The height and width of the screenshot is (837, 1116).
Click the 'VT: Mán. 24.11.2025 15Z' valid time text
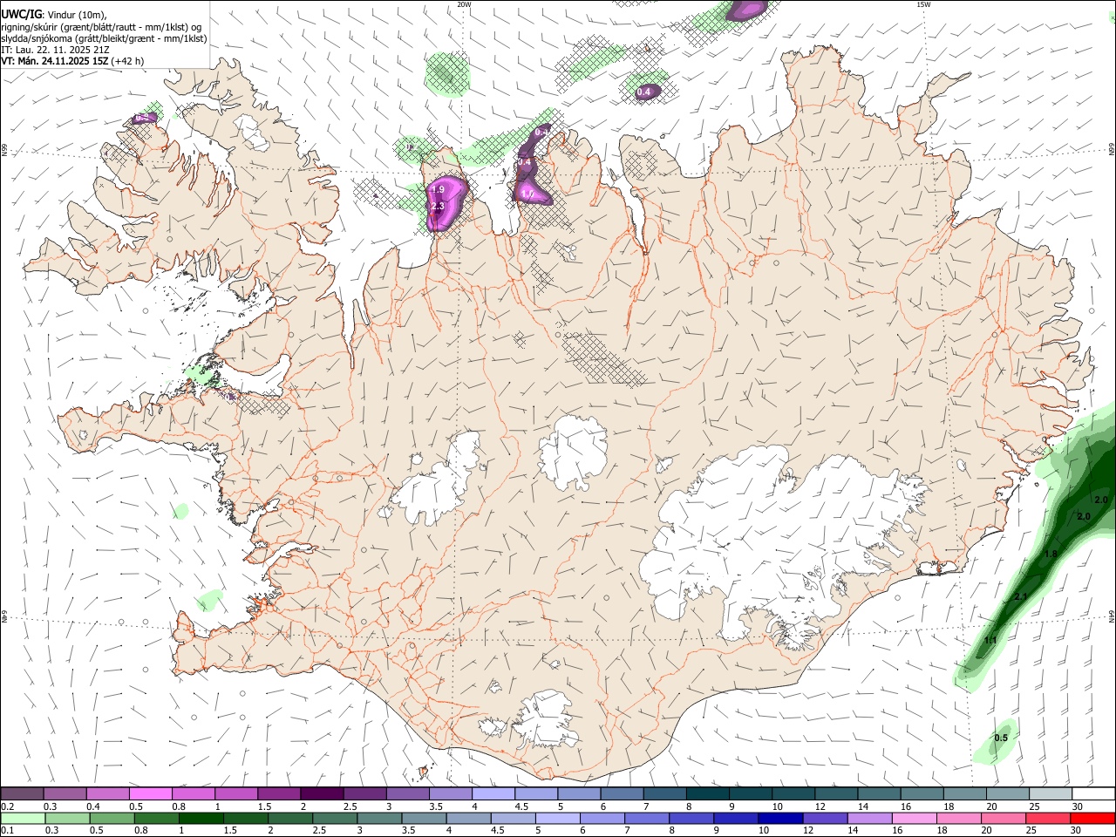click(54, 61)
